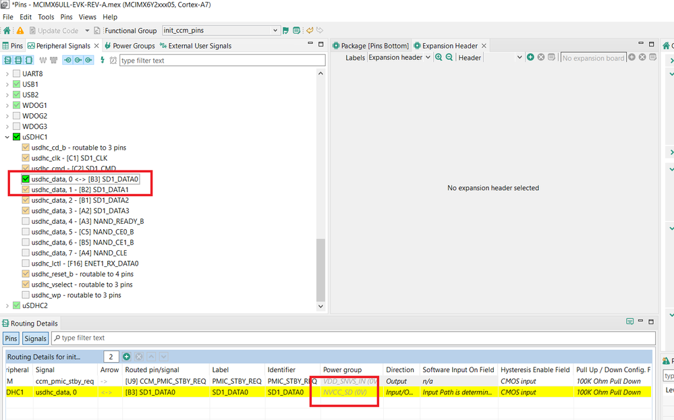Uncheck the usdhc_data, 0 SD1_DATA0 checkbox
674x420 pixels.
click(26, 179)
